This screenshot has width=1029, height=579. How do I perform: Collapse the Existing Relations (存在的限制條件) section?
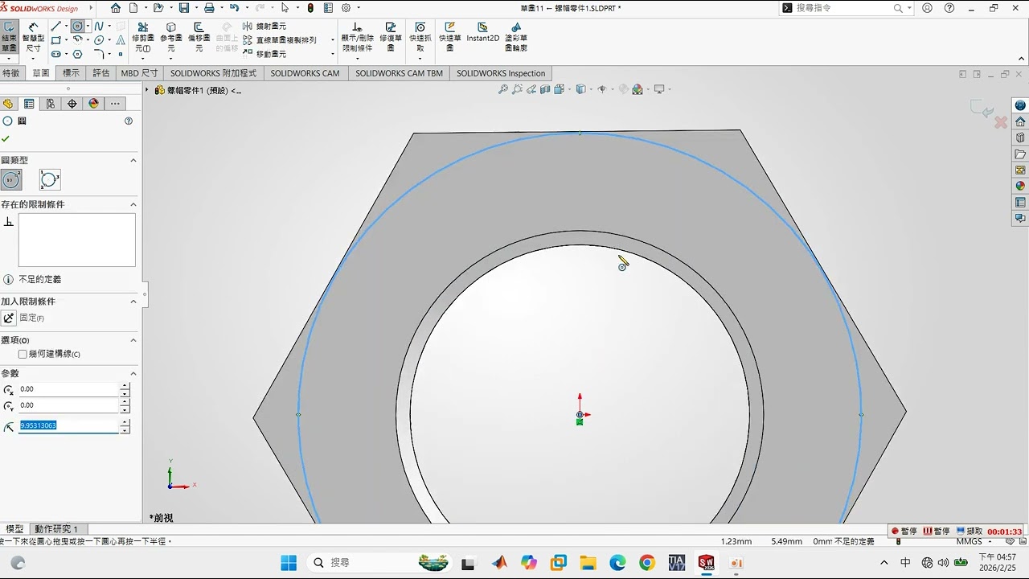click(133, 204)
